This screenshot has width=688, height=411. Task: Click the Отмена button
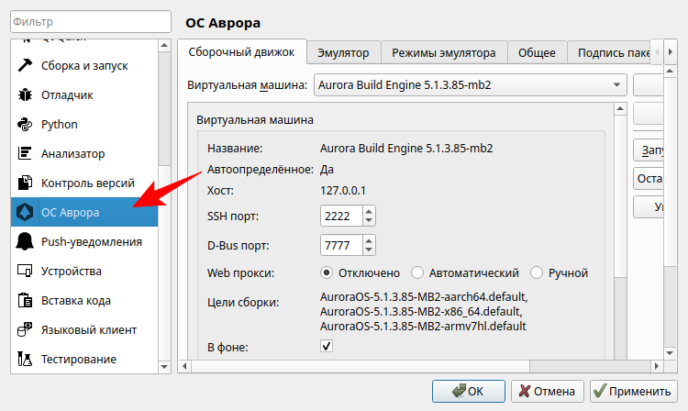tap(547, 391)
